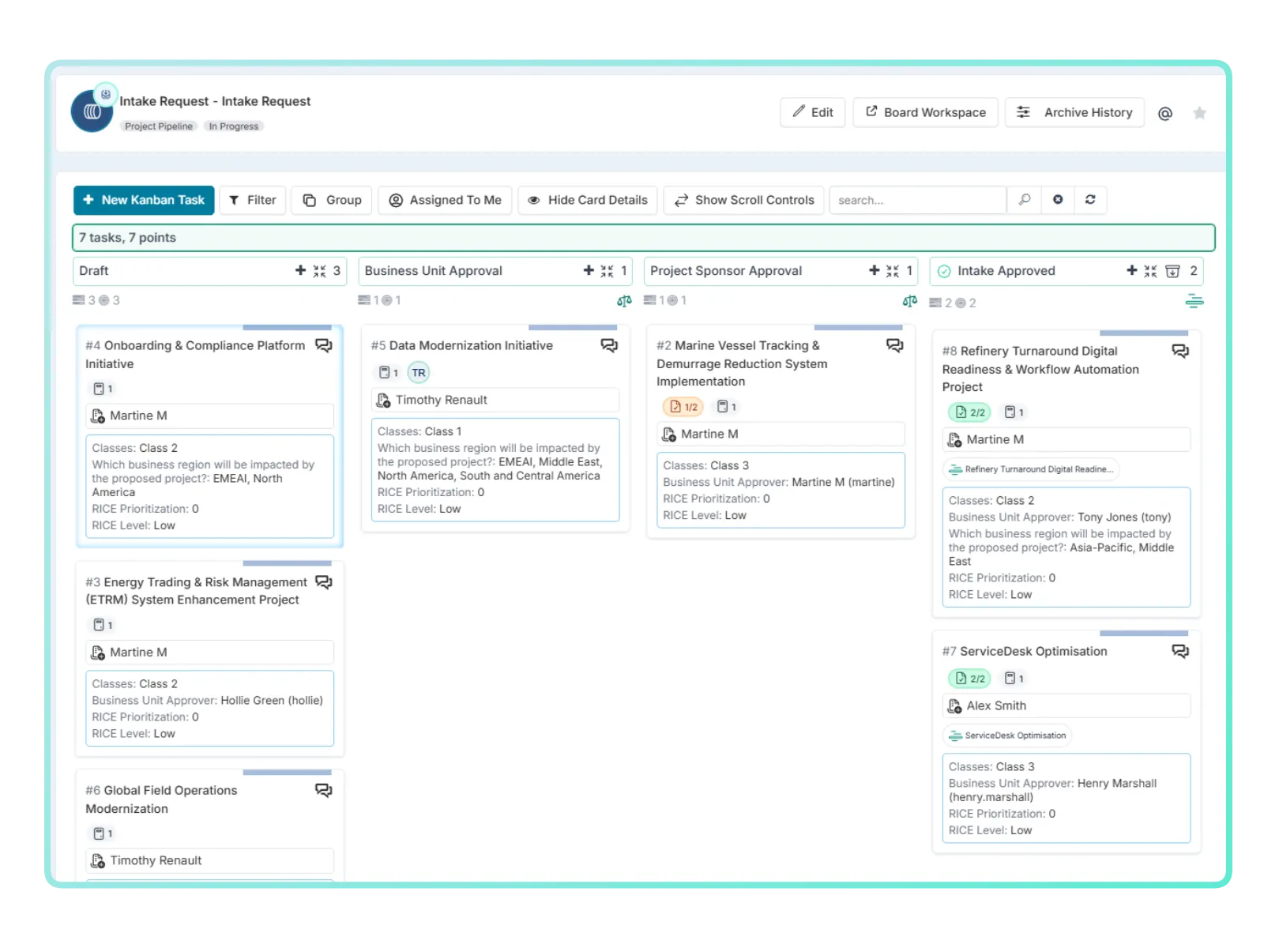This screenshot has height=948, width=1264.
Task: Star this board as favorite
Action: point(1199,113)
